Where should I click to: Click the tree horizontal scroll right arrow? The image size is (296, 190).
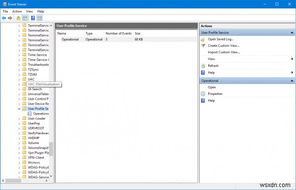pyautogui.click(x=46, y=181)
